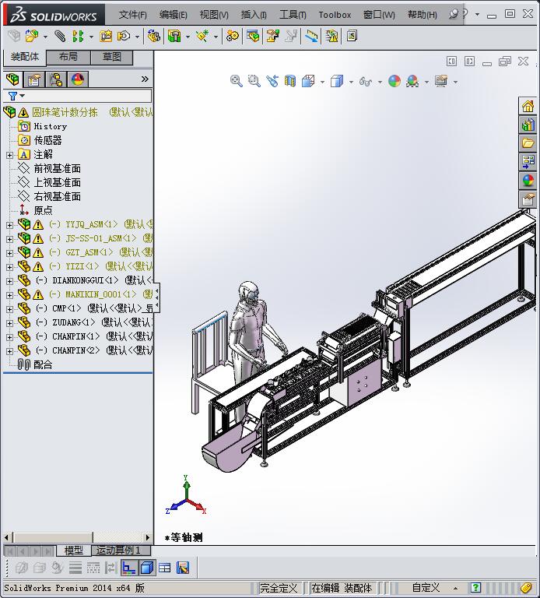540x598 pixels.
Task: Click the Apply Scene icon
Action: 412,81
